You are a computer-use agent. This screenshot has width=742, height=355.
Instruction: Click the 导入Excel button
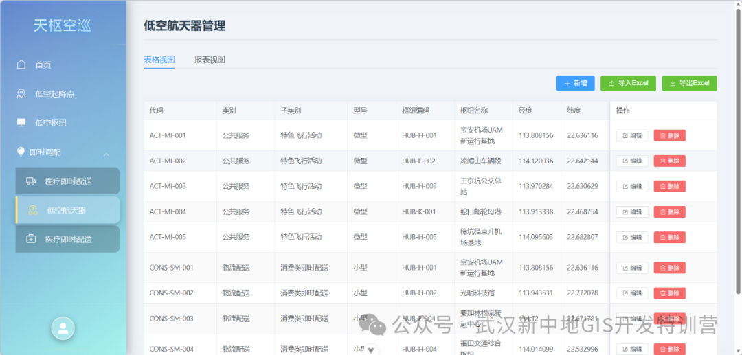tap(628, 83)
